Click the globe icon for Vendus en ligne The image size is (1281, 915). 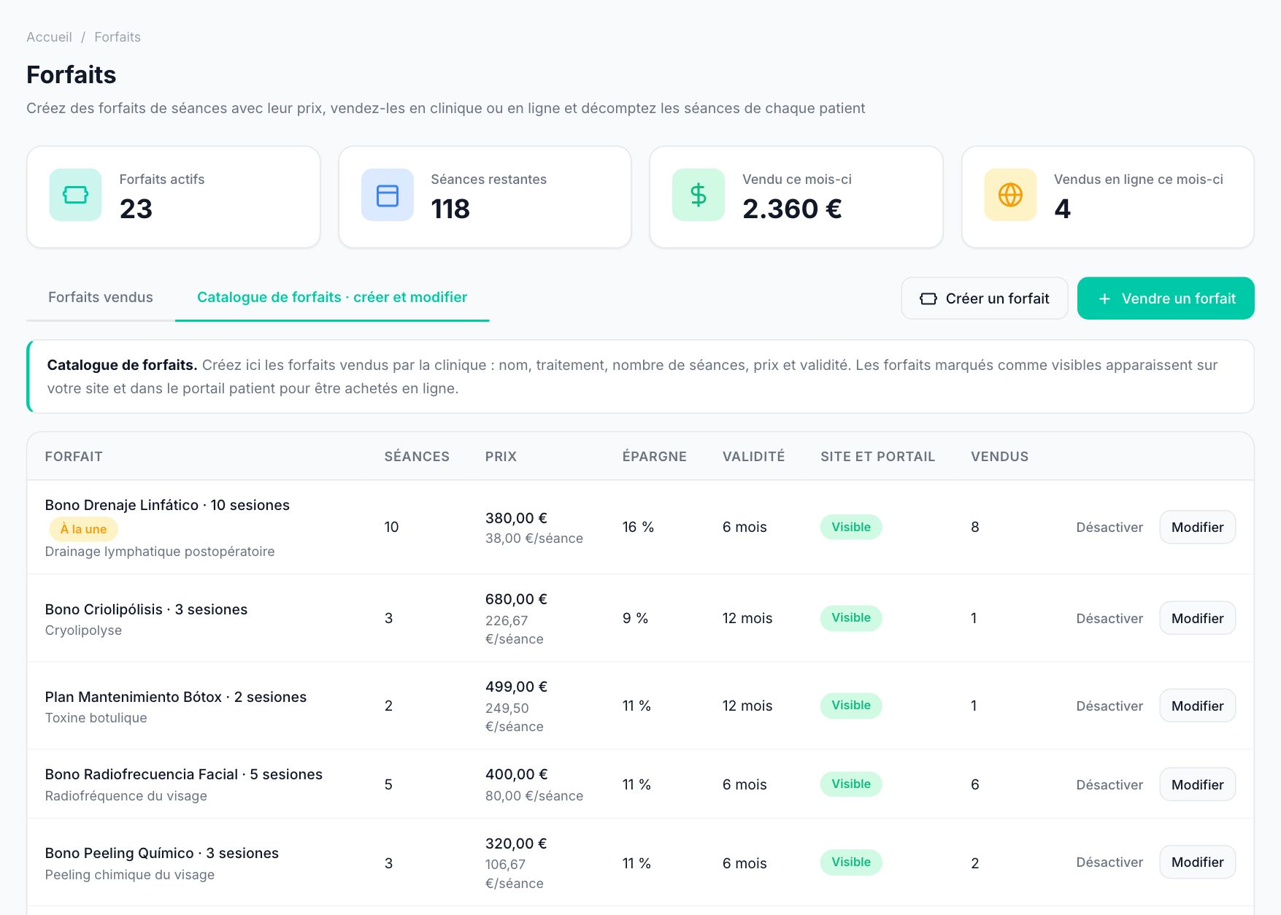pyautogui.click(x=1010, y=195)
